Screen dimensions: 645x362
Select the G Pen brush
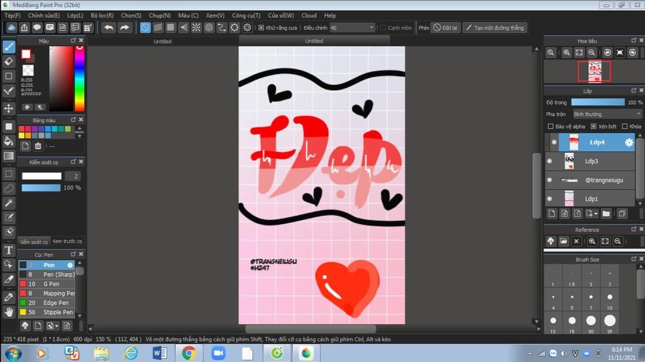[47, 284]
